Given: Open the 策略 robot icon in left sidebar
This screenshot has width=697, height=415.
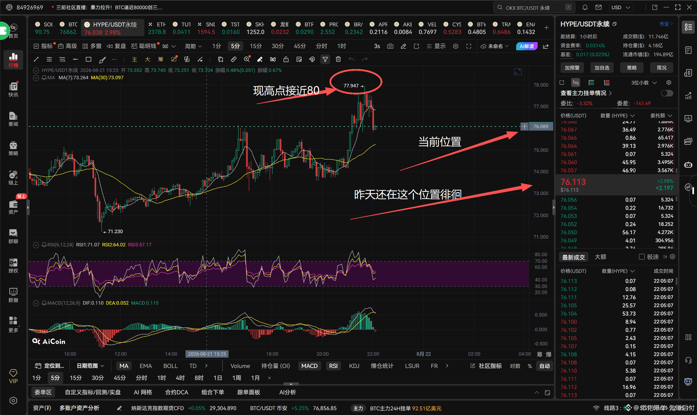Looking at the screenshot, I should (13, 148).
